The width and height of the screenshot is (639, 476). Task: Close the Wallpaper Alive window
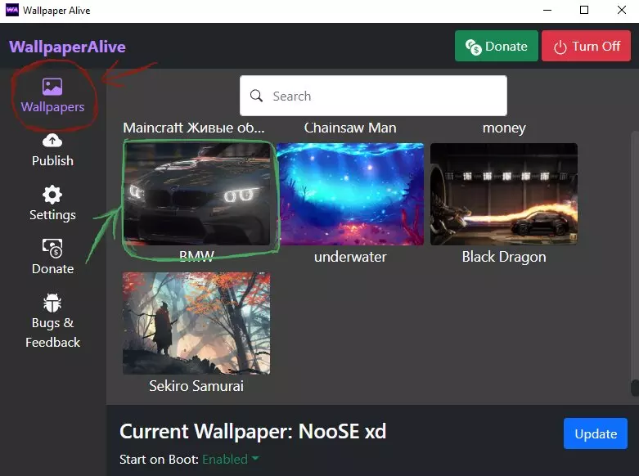coord(621,10)
